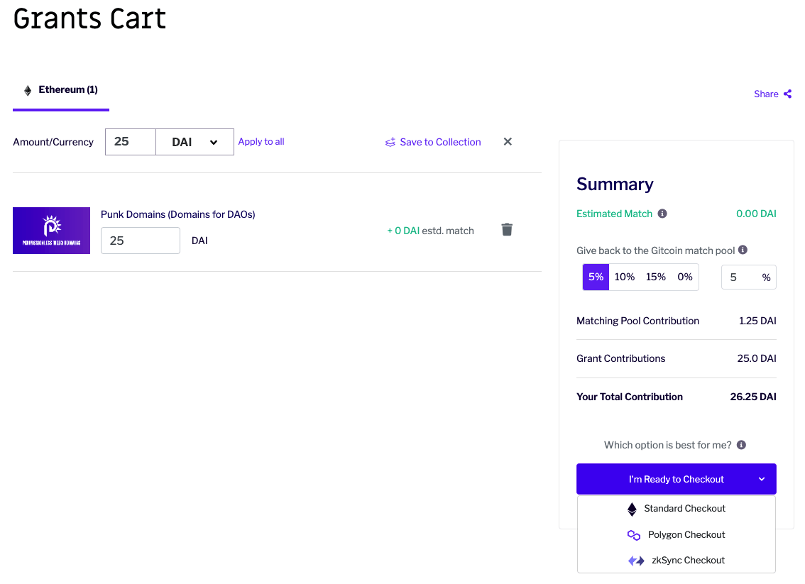Click the DAI label beside Punk Domains amount
The image size is (805, 584).
point(199,241)
